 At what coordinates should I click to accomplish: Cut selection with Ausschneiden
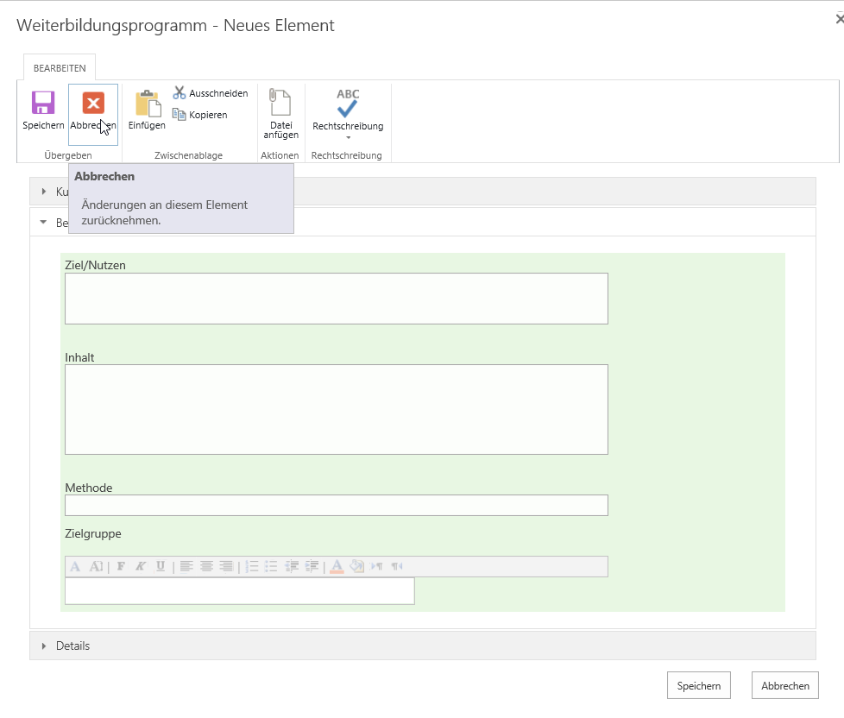pos(211,93)
